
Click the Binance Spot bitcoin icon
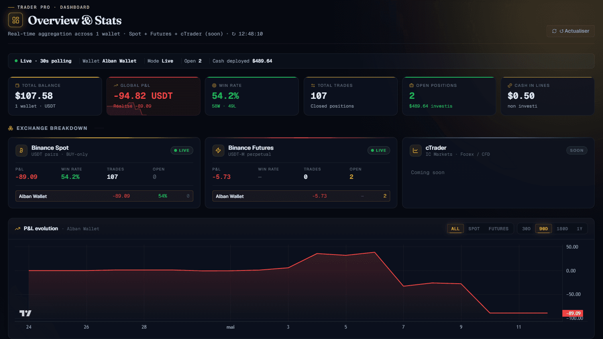click(x=22, y=151)
